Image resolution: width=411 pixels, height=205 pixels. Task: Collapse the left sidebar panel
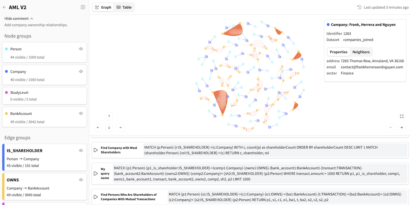pos(83,7)
